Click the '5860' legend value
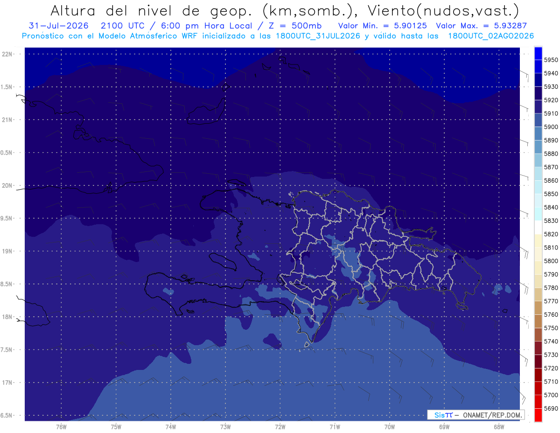 [551, 180]
